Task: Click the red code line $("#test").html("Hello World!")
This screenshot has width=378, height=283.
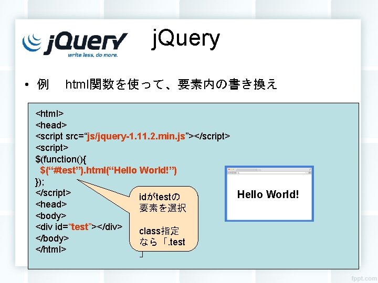Action: [109, 170]
